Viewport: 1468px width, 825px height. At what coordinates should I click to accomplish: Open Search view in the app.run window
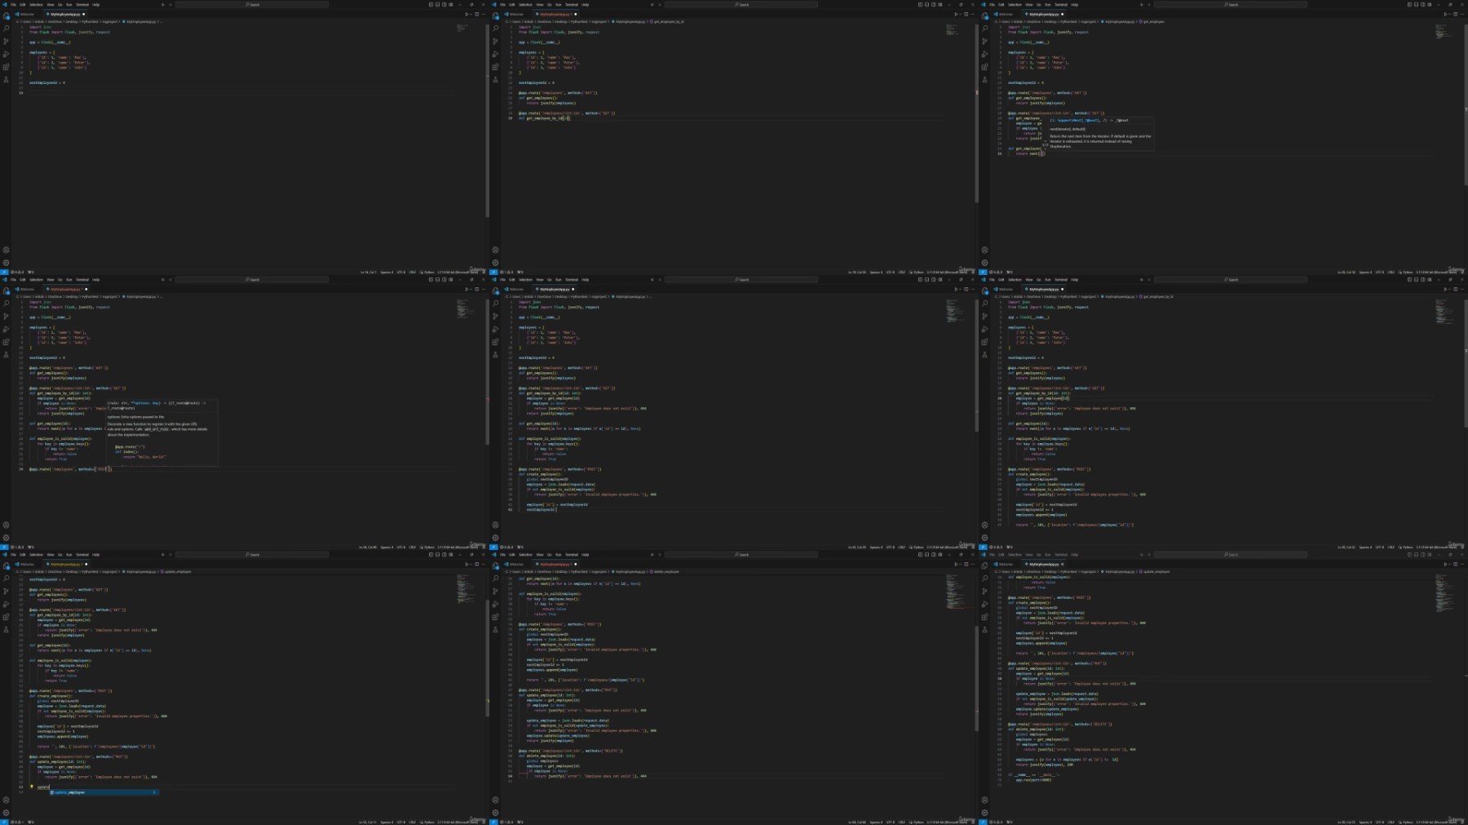coord(984,579)
